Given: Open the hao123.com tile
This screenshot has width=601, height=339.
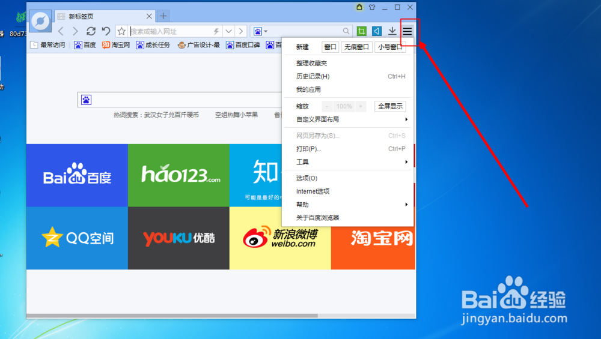Looking at the screenshot, I should click(178, 175).
